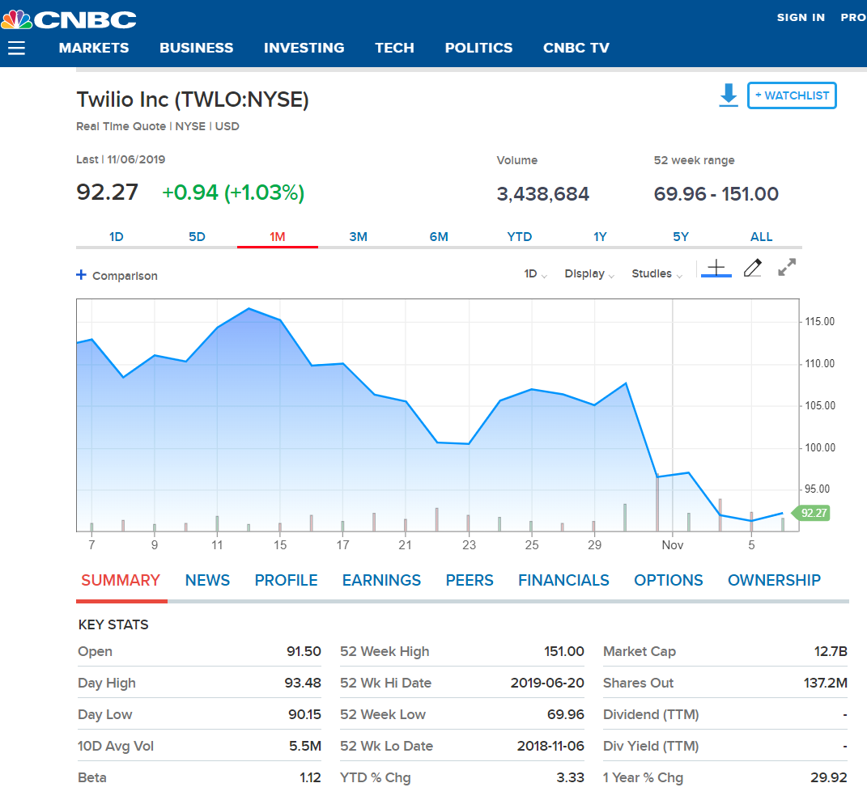Click the YTD % Chg value 3.33
867x800 pixels.
(x=570, y=777)
